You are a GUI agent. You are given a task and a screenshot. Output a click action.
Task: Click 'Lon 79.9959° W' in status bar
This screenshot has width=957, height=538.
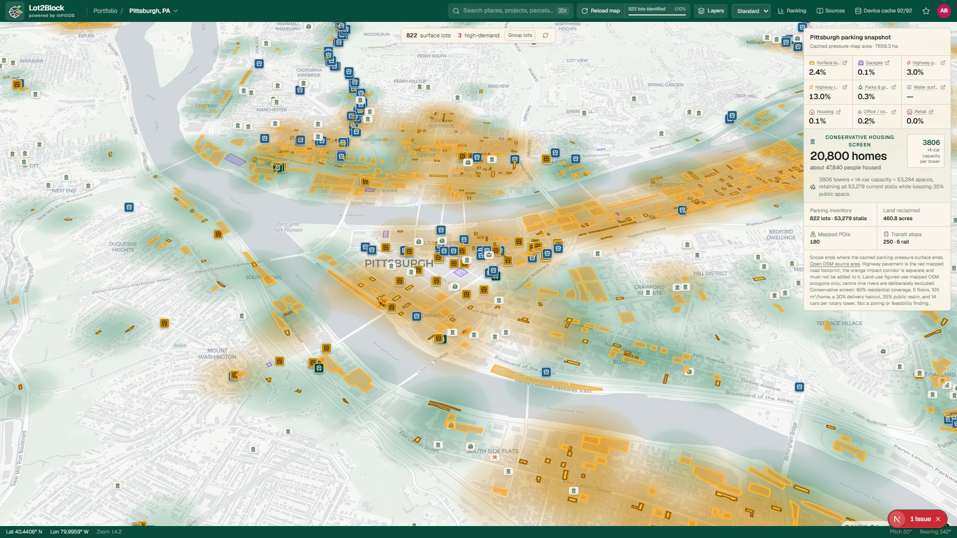(x=69, y=532)
